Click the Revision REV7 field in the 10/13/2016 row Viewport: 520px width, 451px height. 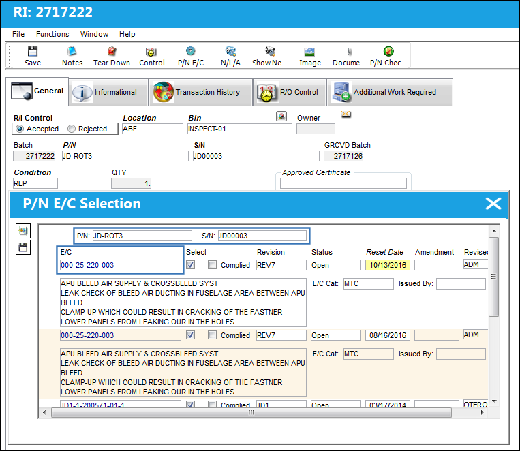click(x=281, y=265)
